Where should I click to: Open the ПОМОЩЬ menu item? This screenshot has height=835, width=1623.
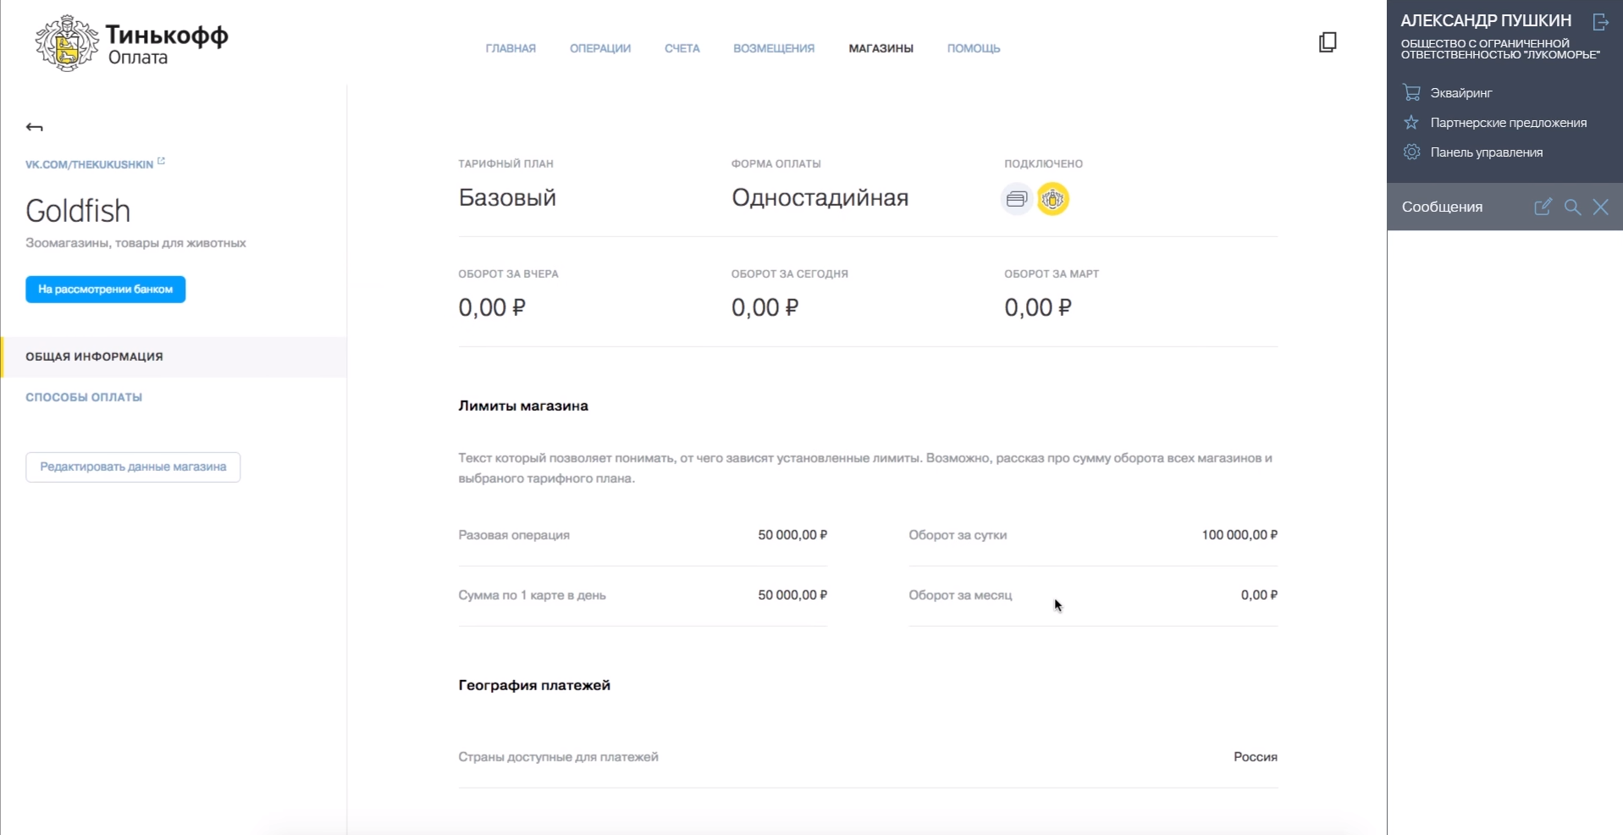pos(974,48)
